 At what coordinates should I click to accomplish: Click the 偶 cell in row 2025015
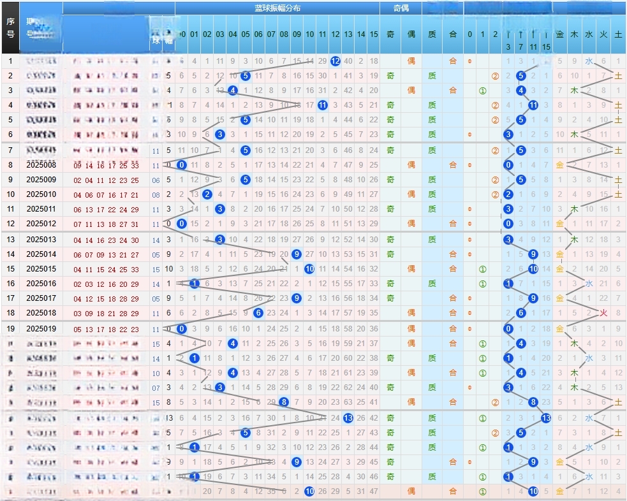click(x=411, y=269)
